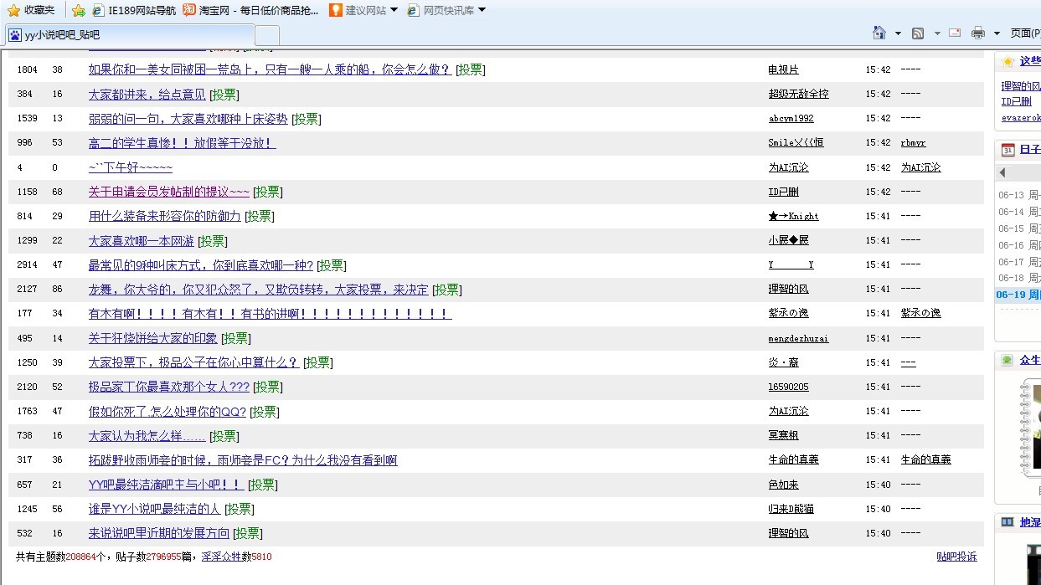Expand the print options dropdown arrow
1041x585 pixels.
pyautogui.click(x=997, y=33)
